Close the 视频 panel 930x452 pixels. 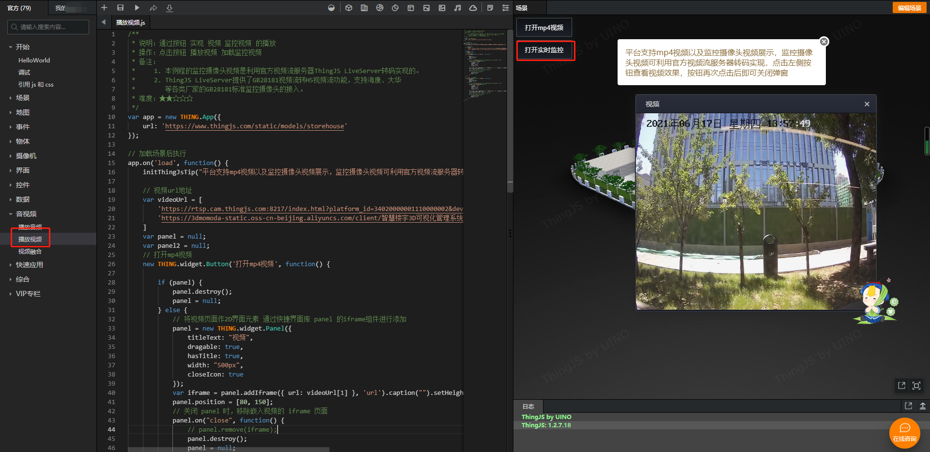coord(867,104)
